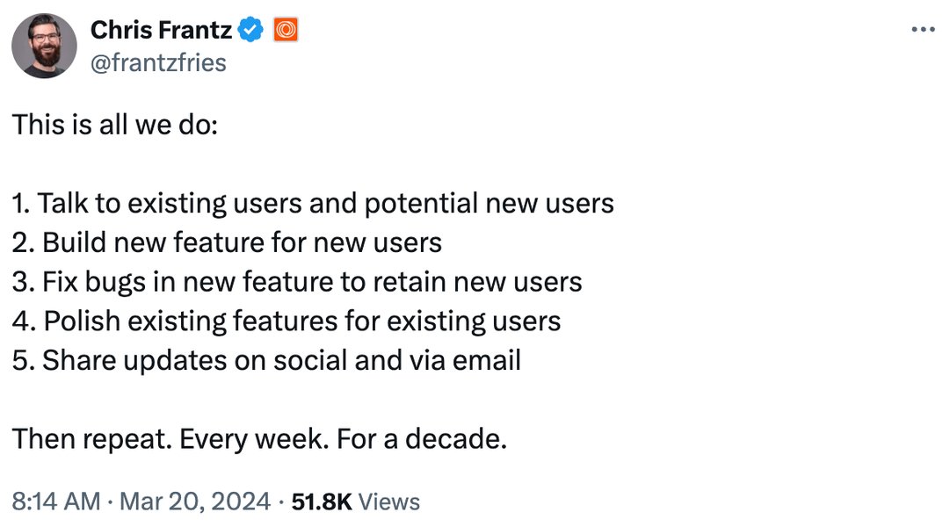
Task: Click the "3. Fix bugs in new feature" line
Action: tap(297, 282)
